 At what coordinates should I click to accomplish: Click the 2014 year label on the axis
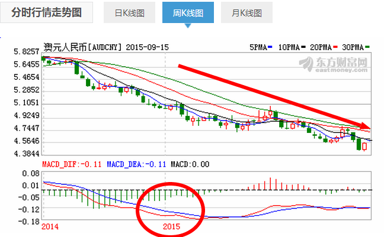pos(51,226)
